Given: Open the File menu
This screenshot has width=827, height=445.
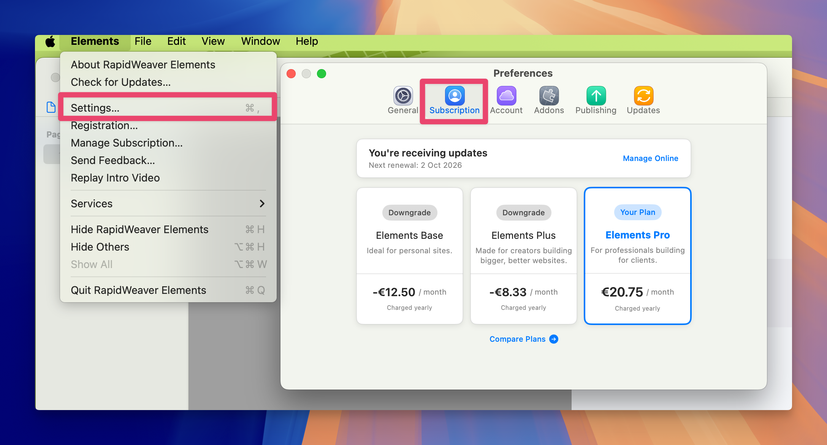Looking at the screenshot, I should tap(143, 41).
